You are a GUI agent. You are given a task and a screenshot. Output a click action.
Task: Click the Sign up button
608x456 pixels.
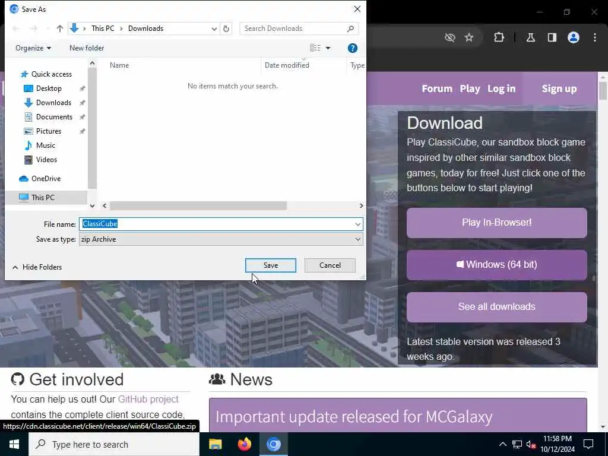559,89
